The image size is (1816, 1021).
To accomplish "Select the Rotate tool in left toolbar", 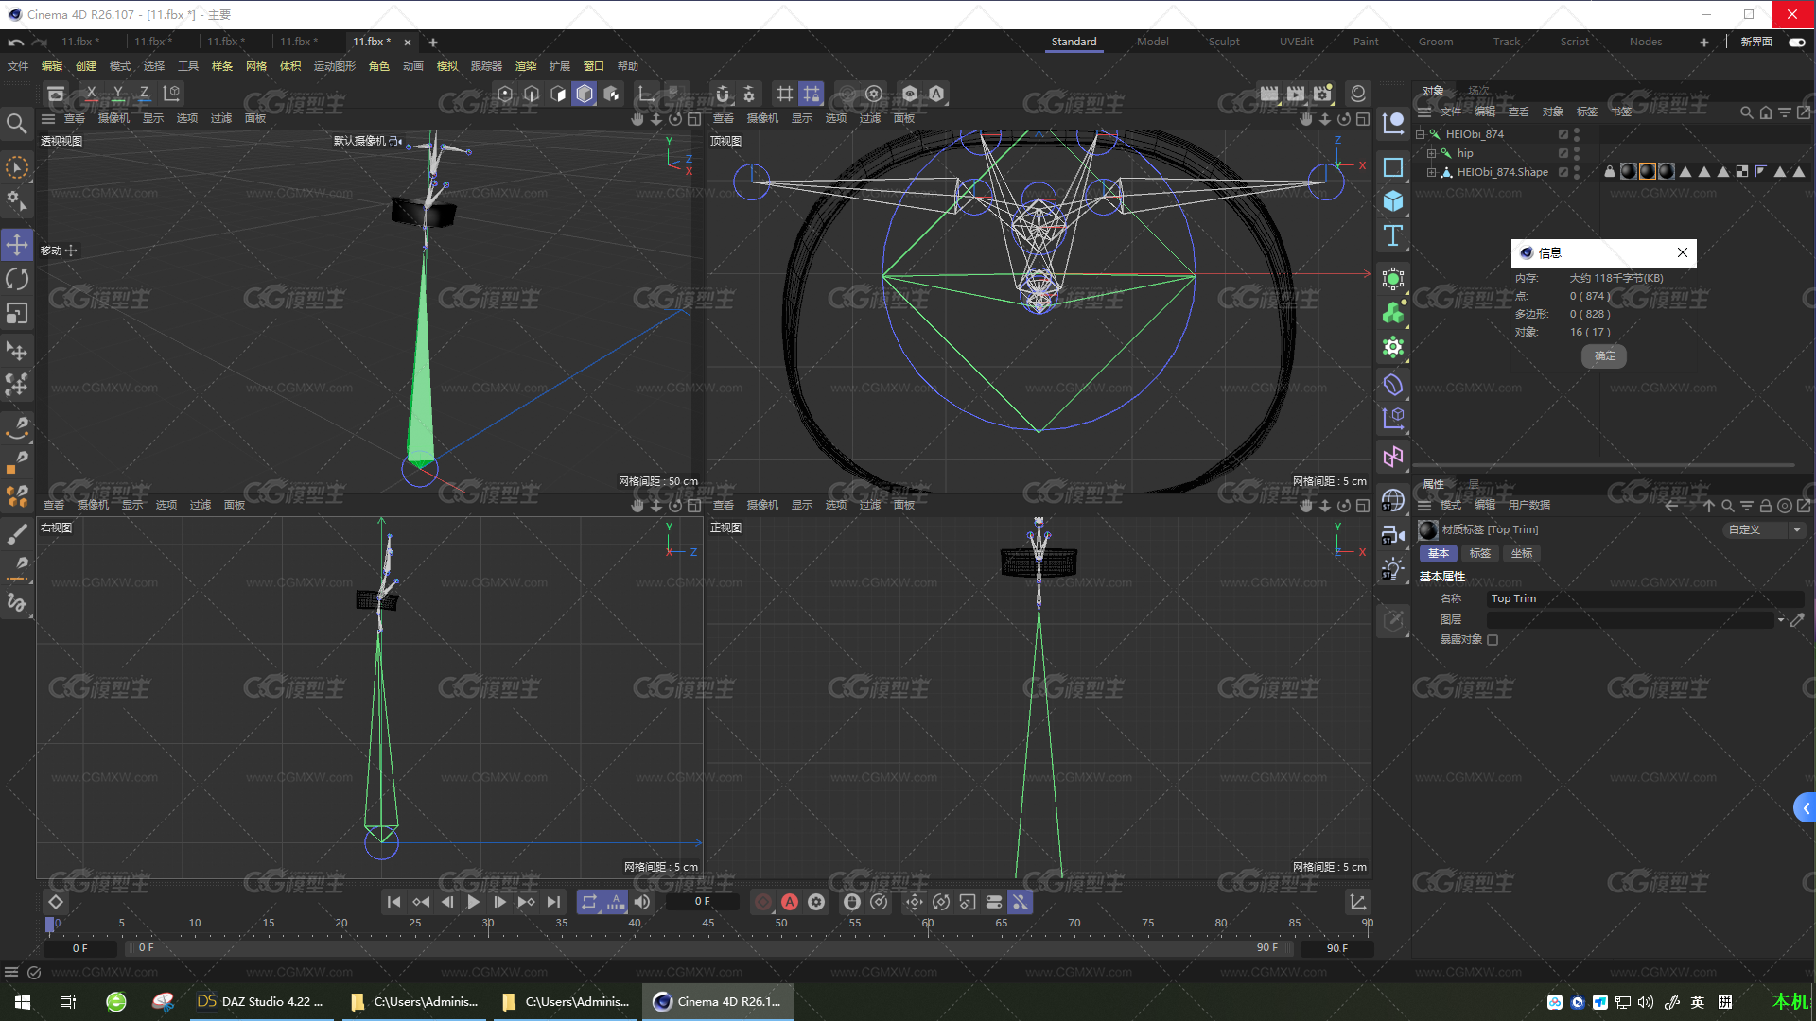I will (17, 279).
